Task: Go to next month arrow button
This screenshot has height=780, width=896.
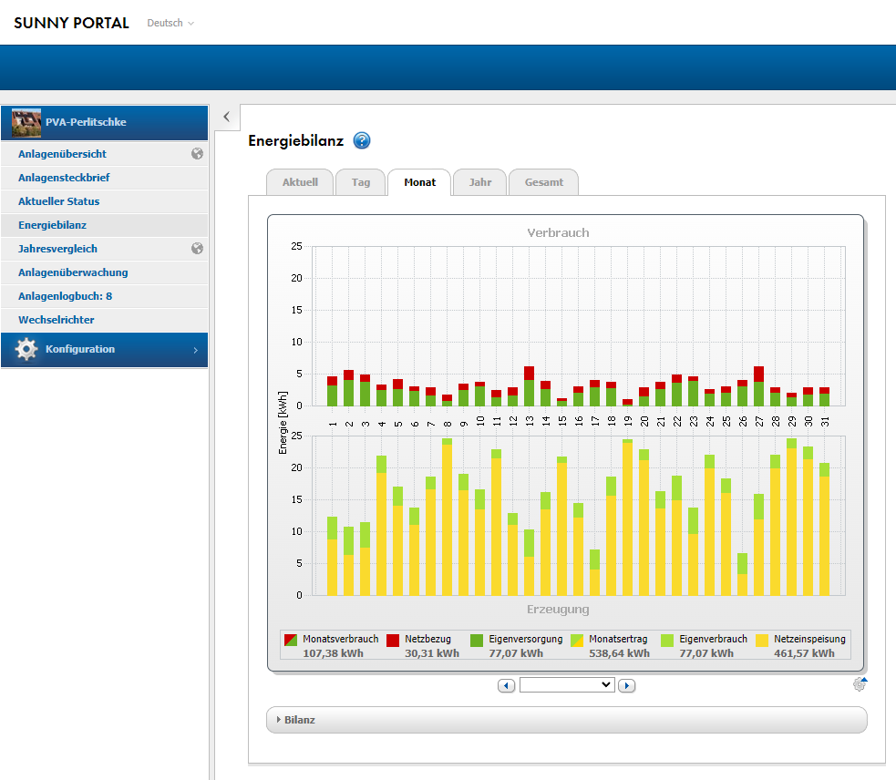Action: pyautogui.click(x=626, y=685)
